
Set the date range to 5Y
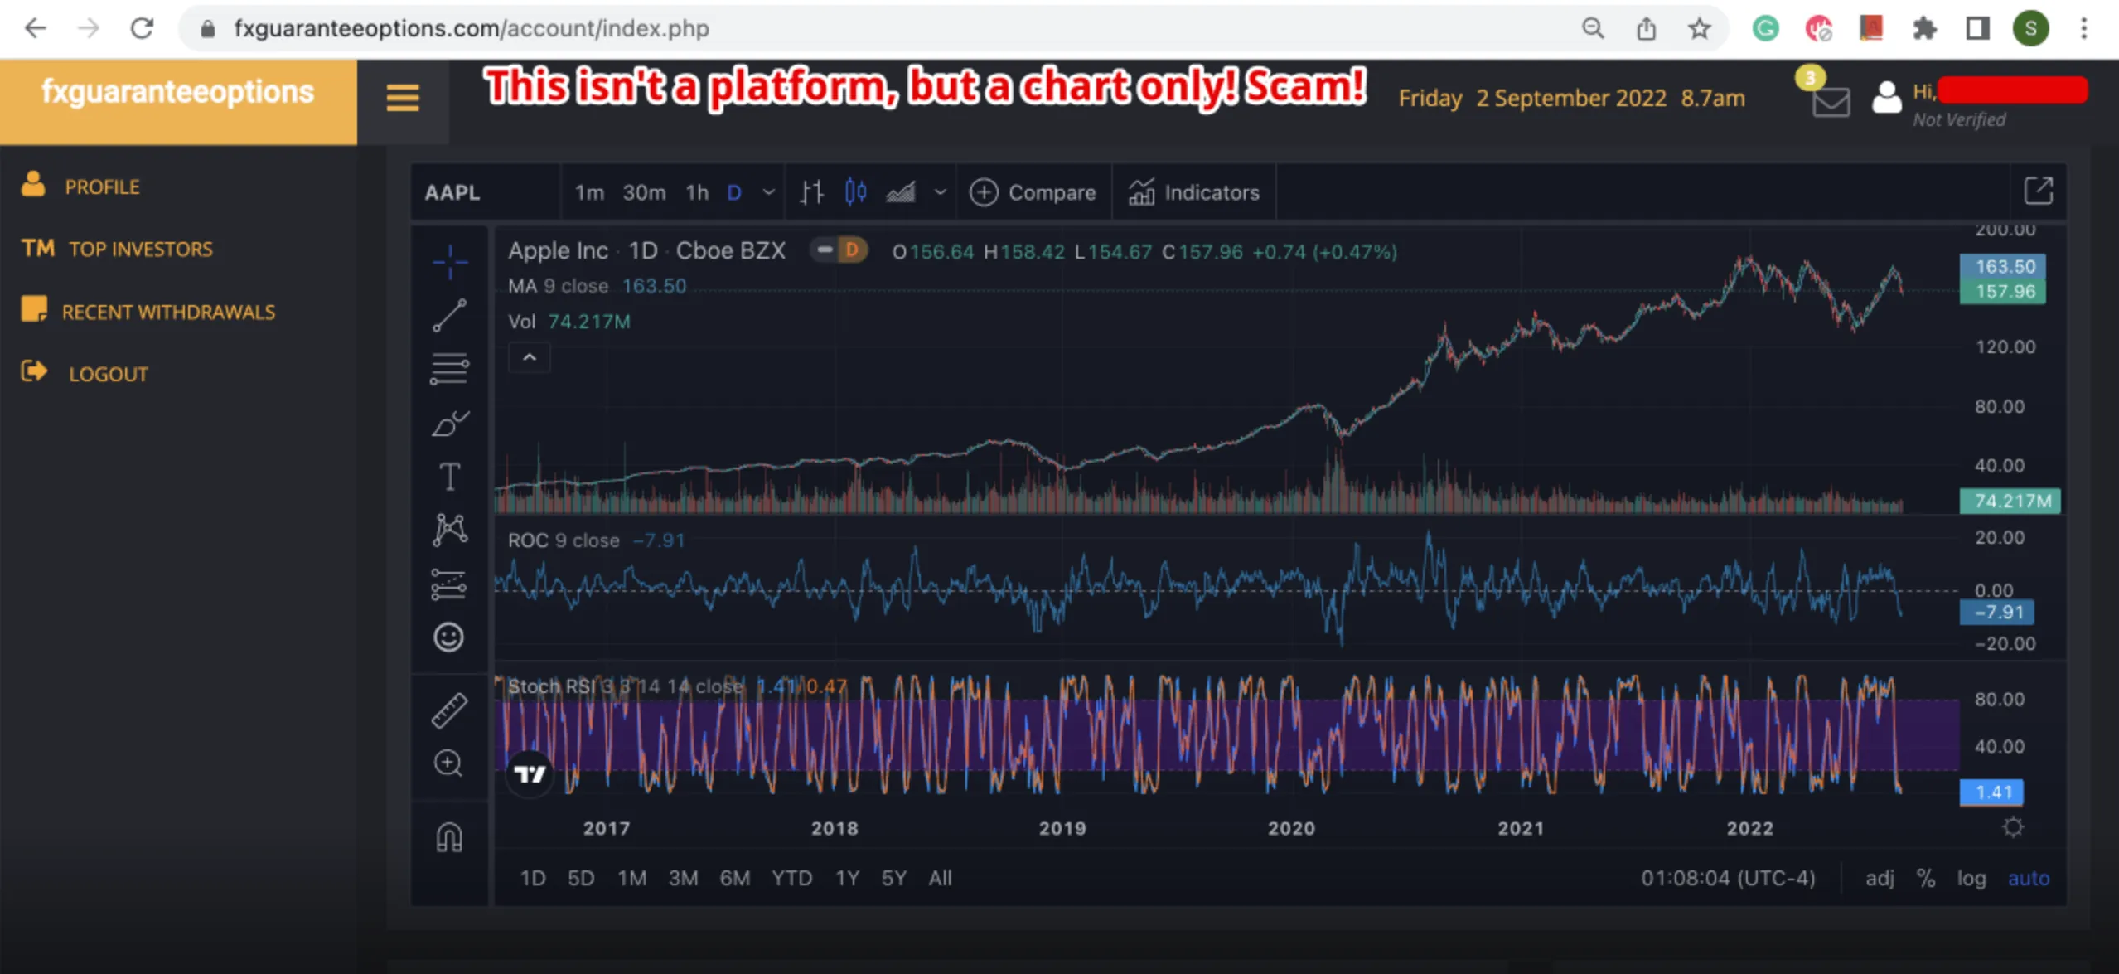pyautogui.click(x=893, y=878)
